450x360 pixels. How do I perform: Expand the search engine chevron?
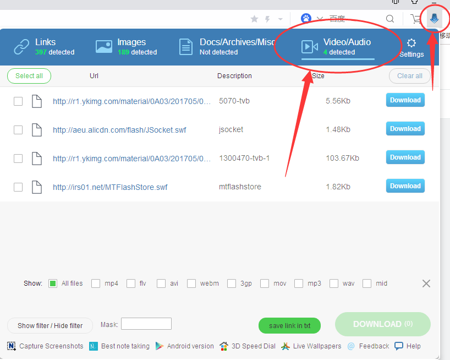pyautogui.click(x=320, y=19)
